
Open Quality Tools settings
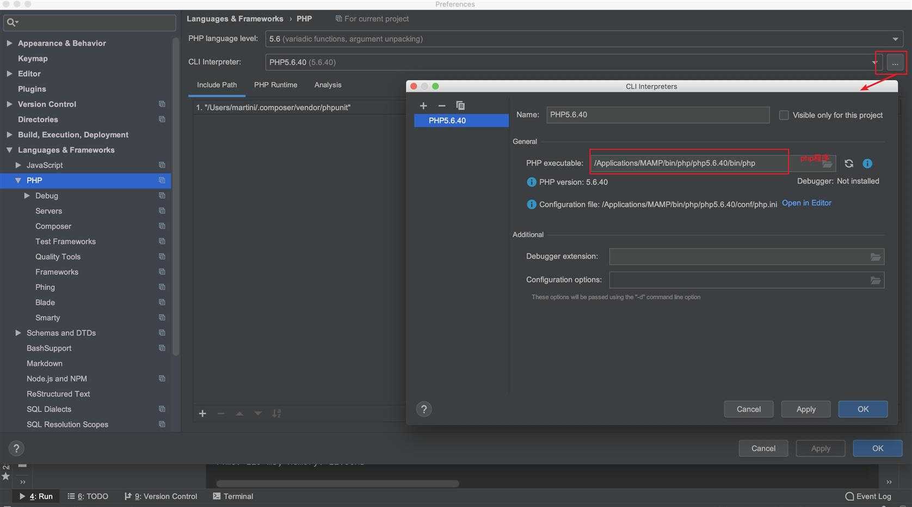pos(58,256)
